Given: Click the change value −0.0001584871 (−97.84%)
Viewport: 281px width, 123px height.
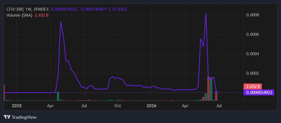Looking at the screenshot, I should 104,9.
